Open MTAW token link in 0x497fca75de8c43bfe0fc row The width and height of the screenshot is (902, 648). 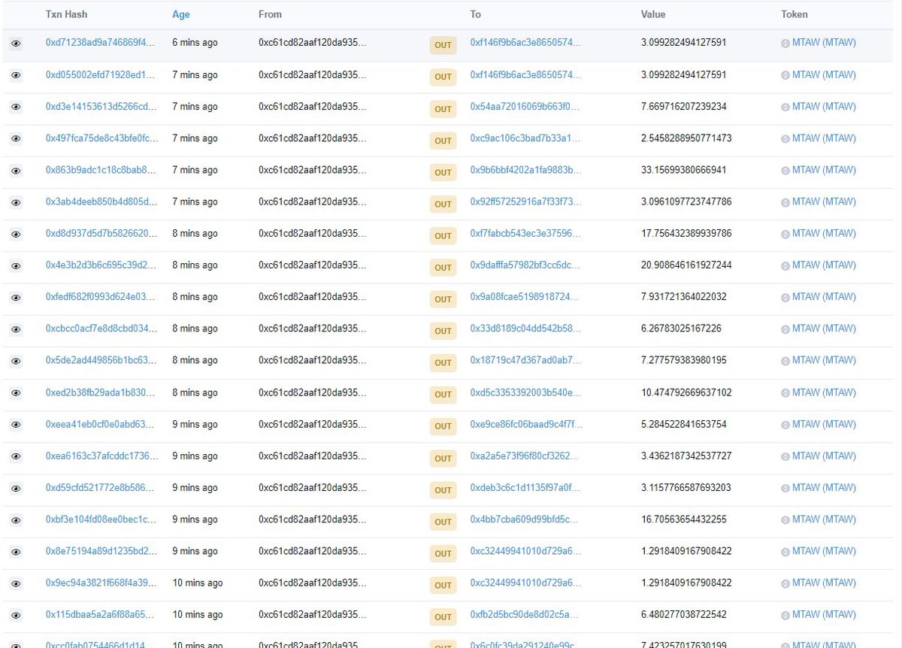(824, 138)
